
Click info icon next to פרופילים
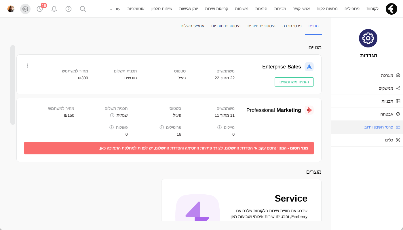tap(162, 127)
